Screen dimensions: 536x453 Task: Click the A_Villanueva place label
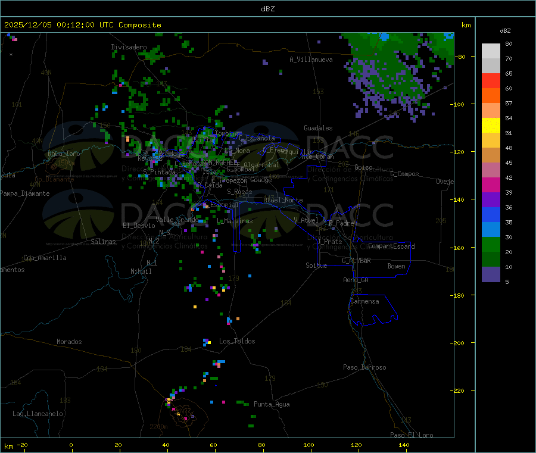coord(311,60)
